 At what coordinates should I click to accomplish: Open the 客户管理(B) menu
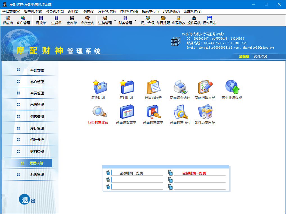[x=33, y=12]
